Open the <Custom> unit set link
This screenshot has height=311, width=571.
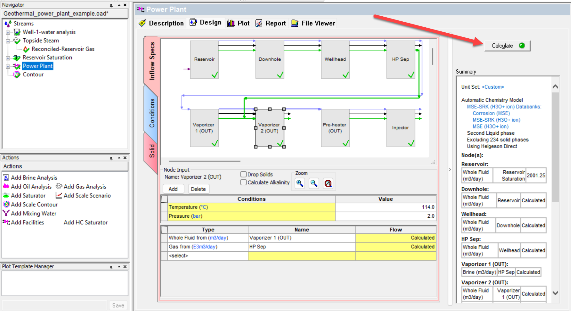[x=493, y=87]
